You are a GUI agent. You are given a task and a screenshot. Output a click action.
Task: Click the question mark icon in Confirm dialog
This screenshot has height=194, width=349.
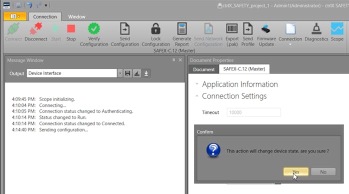click(213, 150)
